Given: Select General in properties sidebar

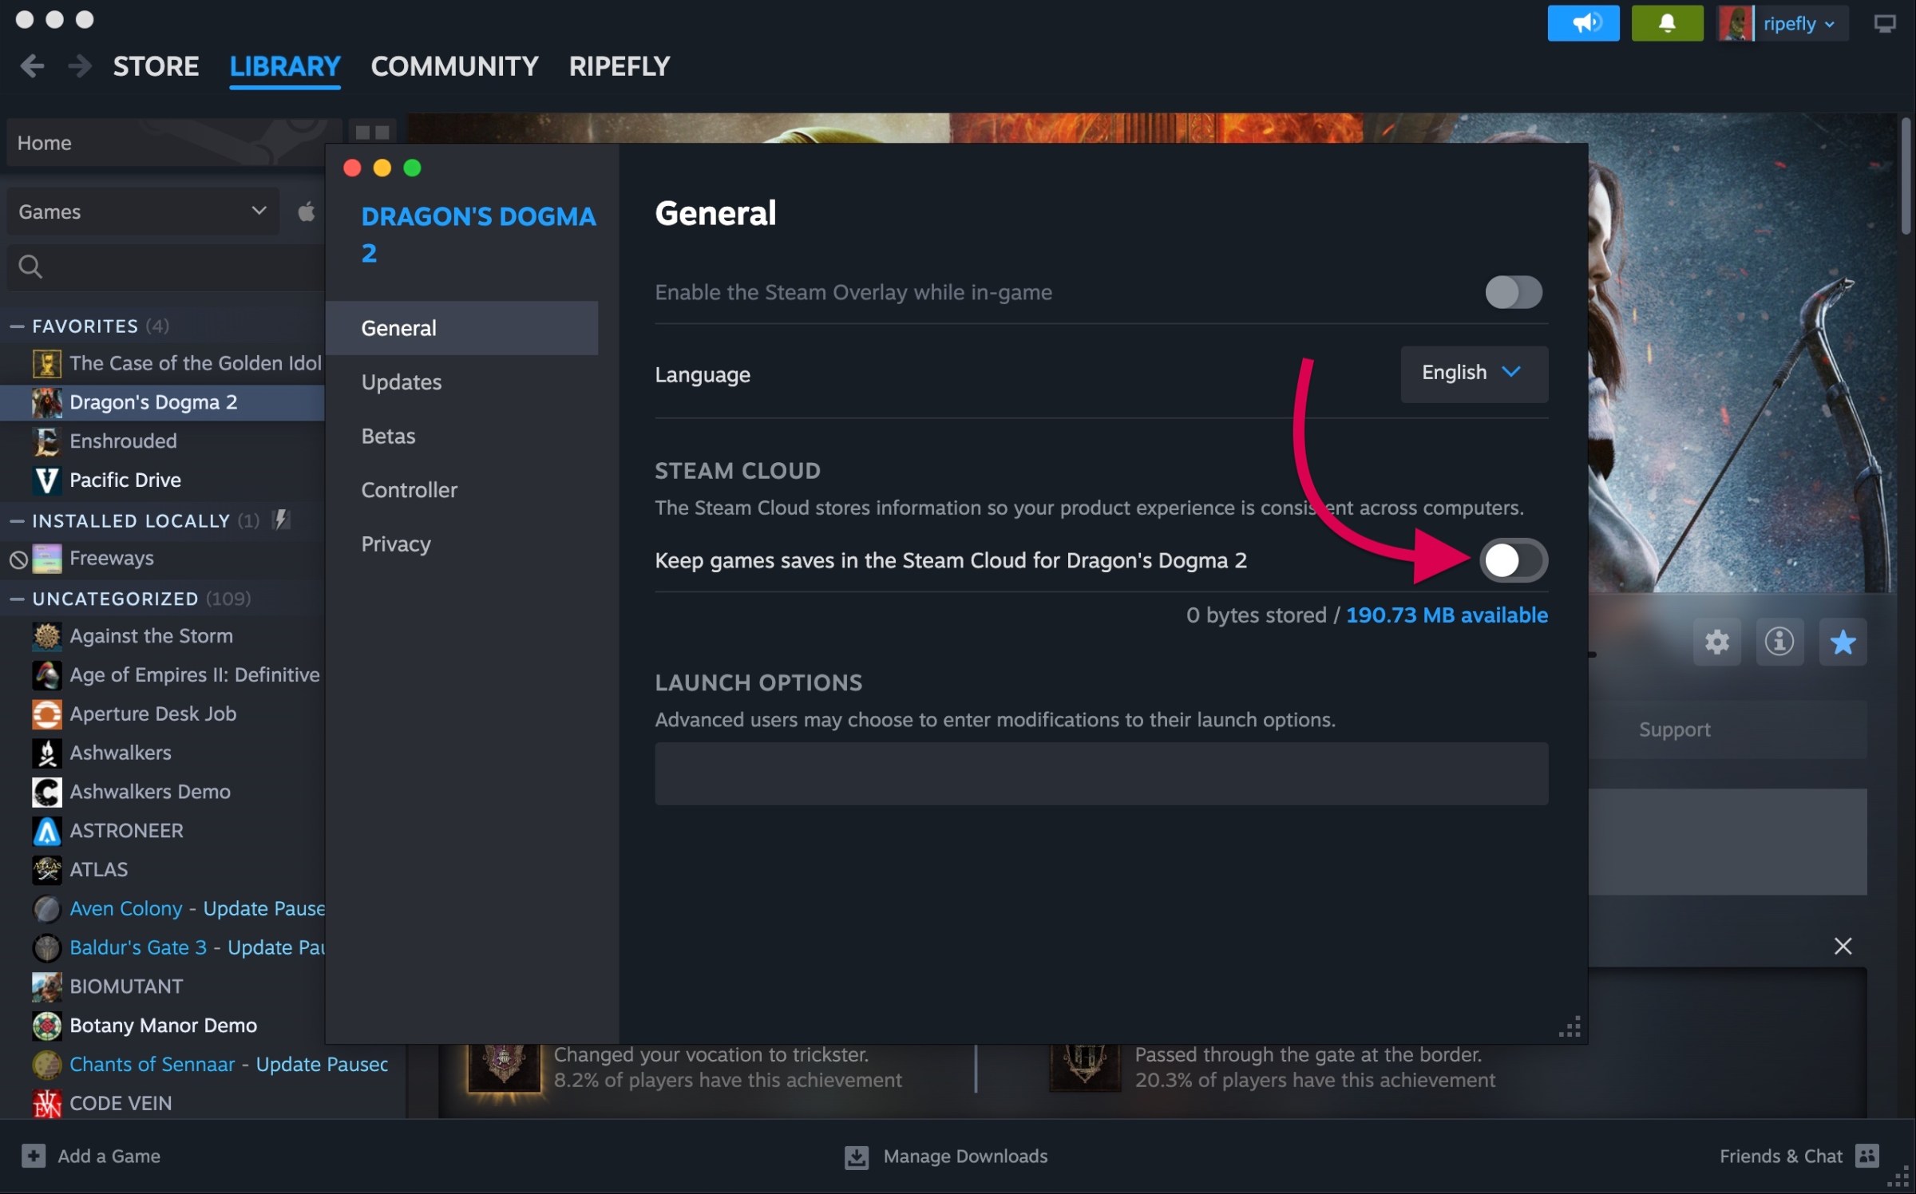Looking at the screenshot, I should pos(461,328).
